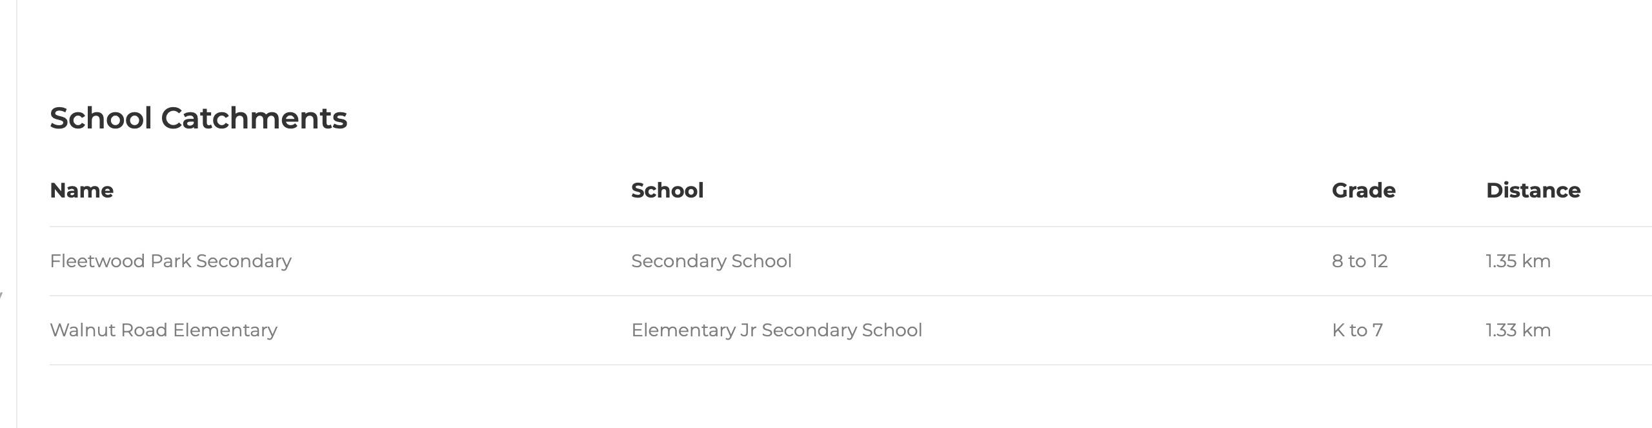Click the Grade column header

(1363, 190)
